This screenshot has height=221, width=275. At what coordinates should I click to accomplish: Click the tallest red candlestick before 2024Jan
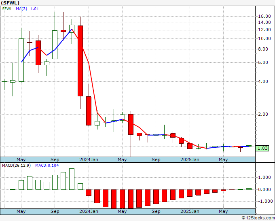[80, 61]
